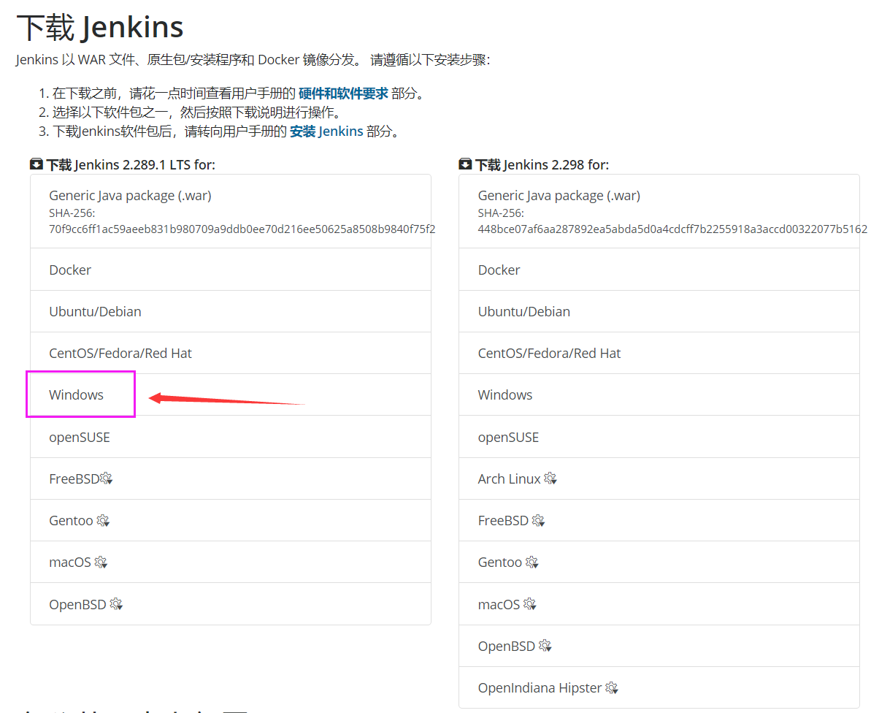Click the download icon beside Jenkins 2.289.1 LTS heading

[36, 164]
